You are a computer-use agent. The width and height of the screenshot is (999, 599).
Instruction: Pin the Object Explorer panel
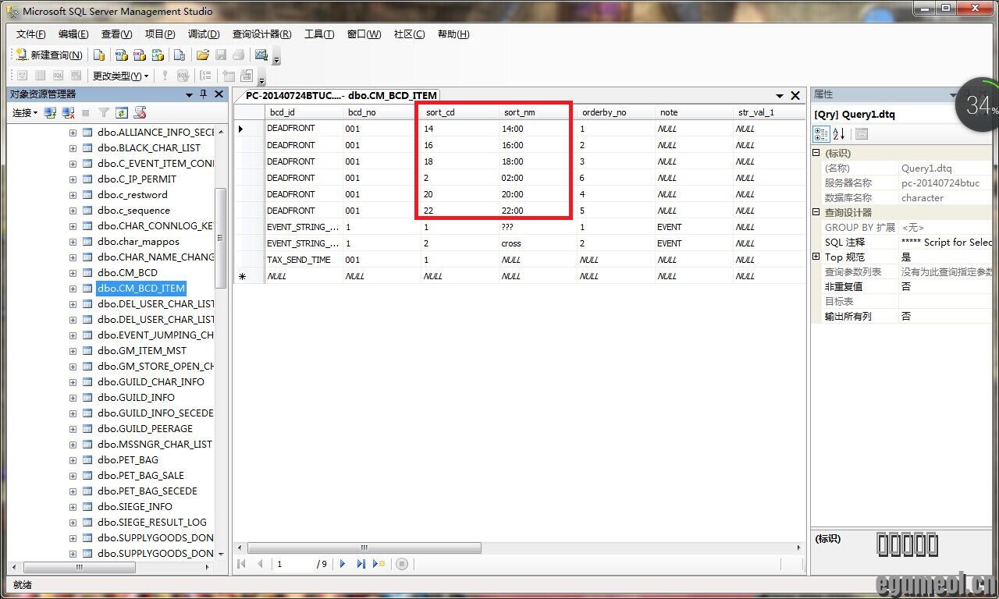tap(204, 94)
